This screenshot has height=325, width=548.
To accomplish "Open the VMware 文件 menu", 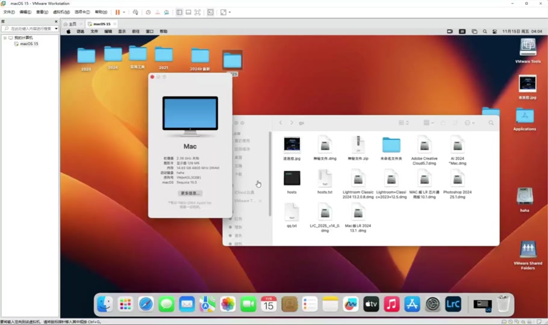I will [x=9, y=12].
